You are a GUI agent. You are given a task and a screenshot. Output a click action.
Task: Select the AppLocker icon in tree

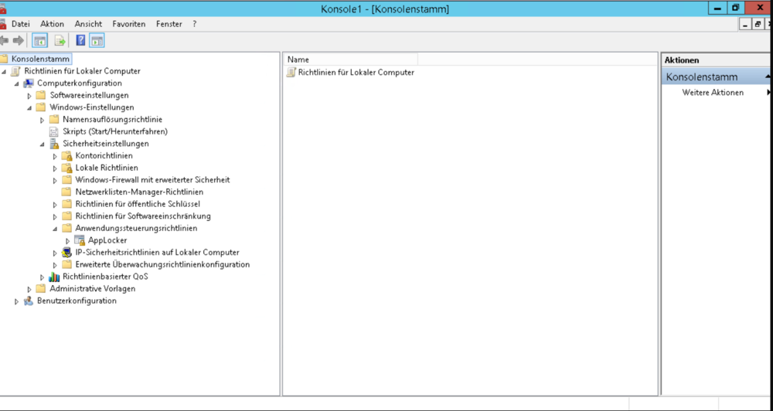80,240
